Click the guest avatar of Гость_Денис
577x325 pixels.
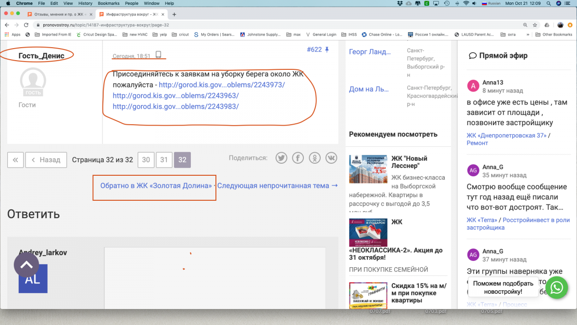click(x=33, y=81)
